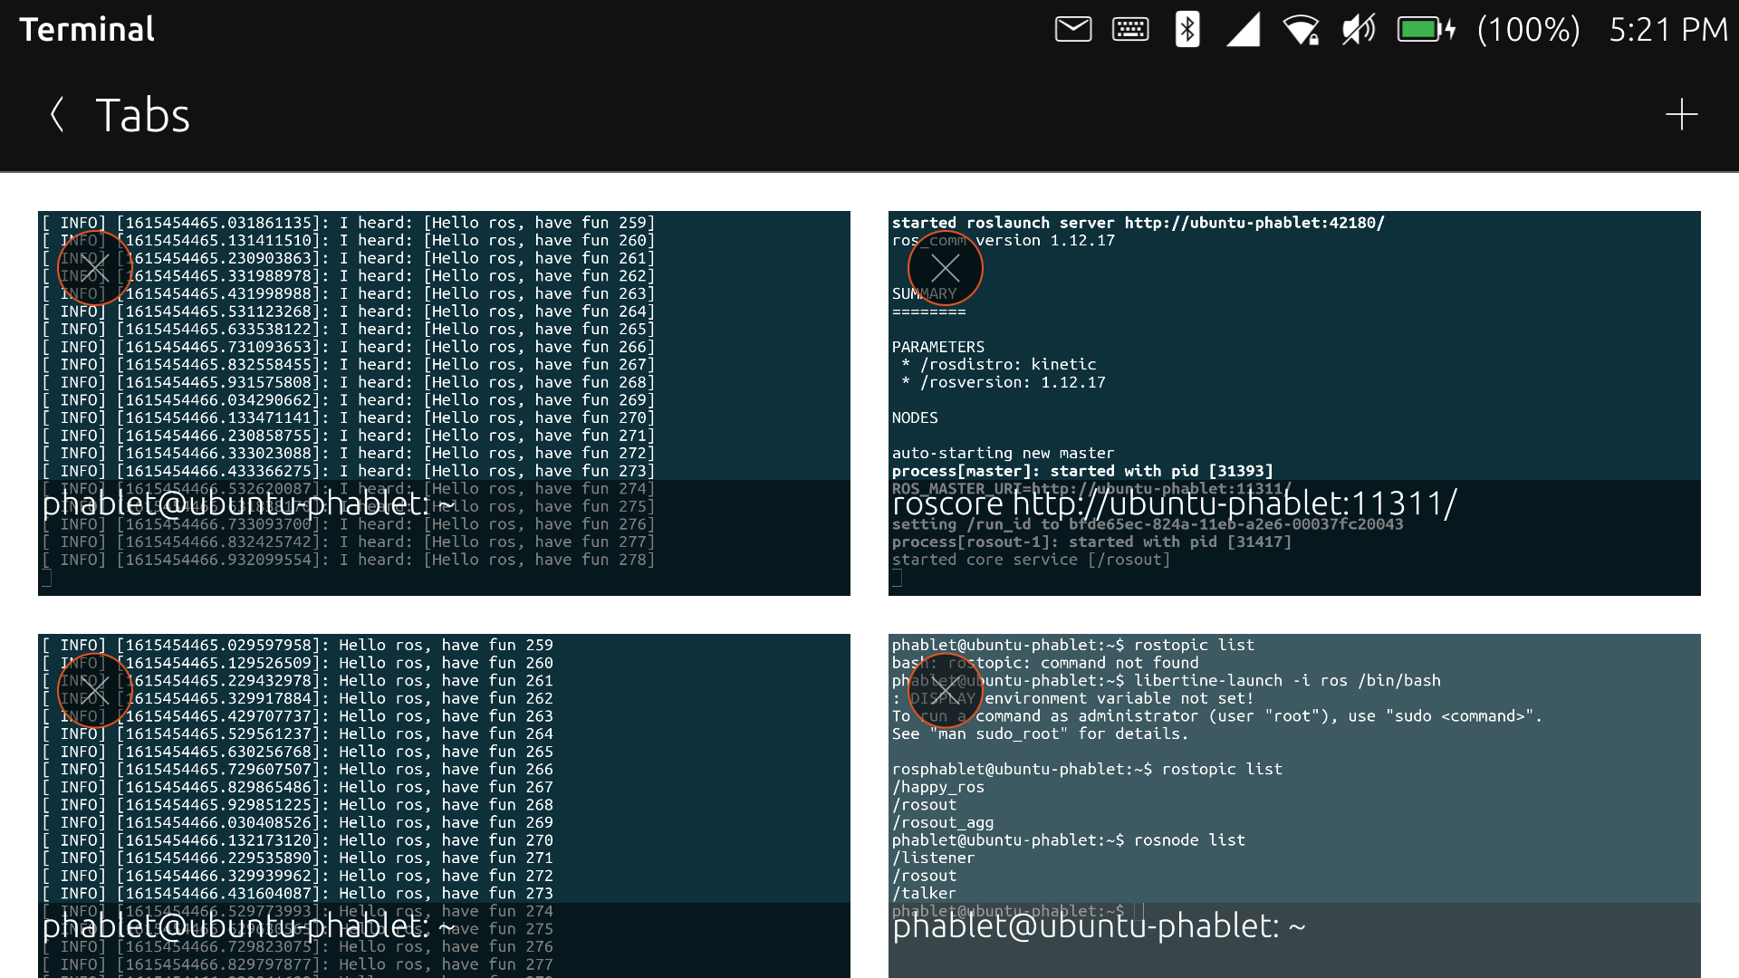Click the 5:21 PM clock

pos(1667,29)
